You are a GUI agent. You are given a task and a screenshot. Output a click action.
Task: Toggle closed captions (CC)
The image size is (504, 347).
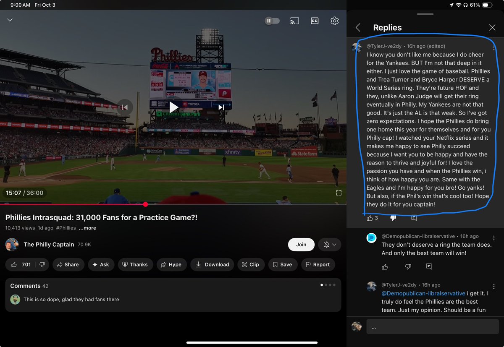314,21
